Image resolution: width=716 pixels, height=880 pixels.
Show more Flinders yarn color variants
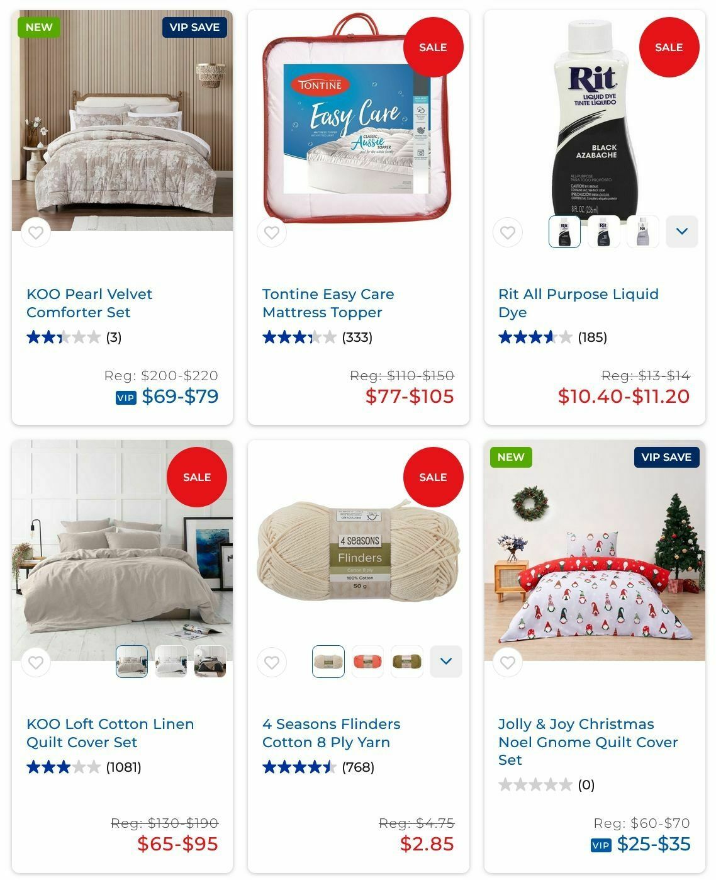446,662
